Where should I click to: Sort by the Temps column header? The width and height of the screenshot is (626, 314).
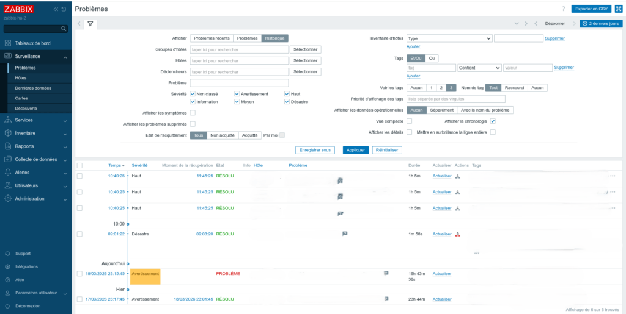[116, 165]
